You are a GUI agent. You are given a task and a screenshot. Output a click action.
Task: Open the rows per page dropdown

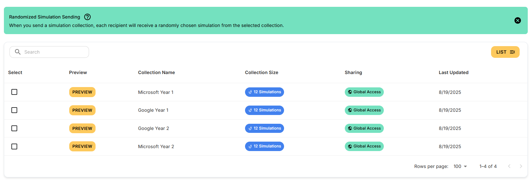coord(460,166)
